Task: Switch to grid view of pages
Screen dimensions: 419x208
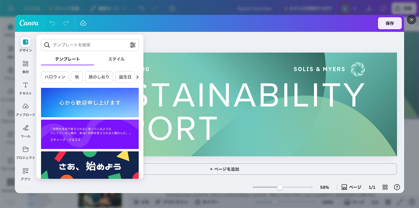Action: pos(385,187)
